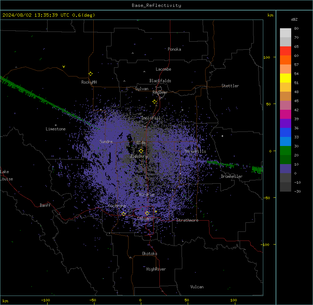Click the Sylvan label
The width and height of the screenshot is (313, 305).
tap(142, 89)
